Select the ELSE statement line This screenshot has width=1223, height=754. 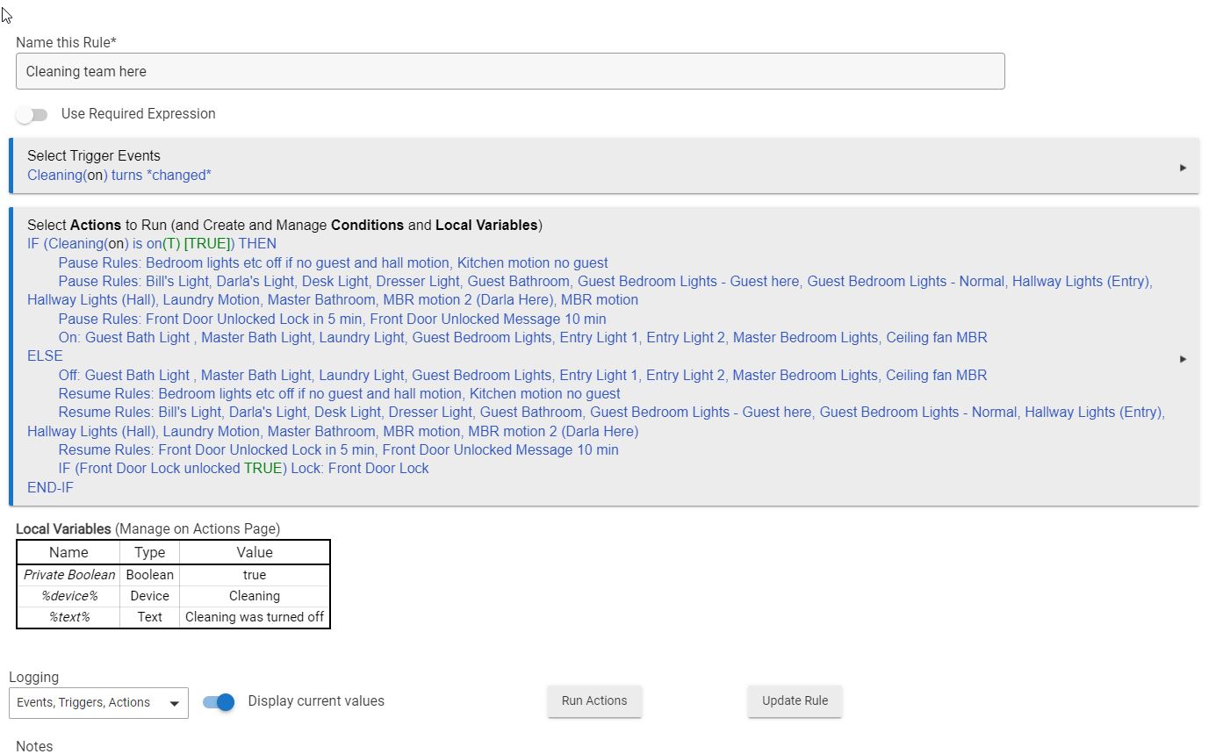[x=45, y=355]
